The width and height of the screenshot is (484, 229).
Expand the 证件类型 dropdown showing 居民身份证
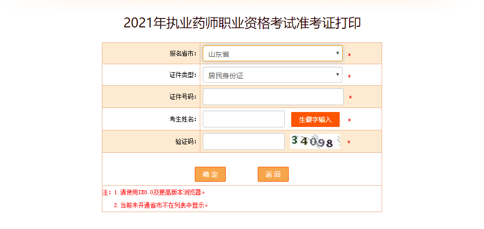pyautogui.click(x=272, y=76)
